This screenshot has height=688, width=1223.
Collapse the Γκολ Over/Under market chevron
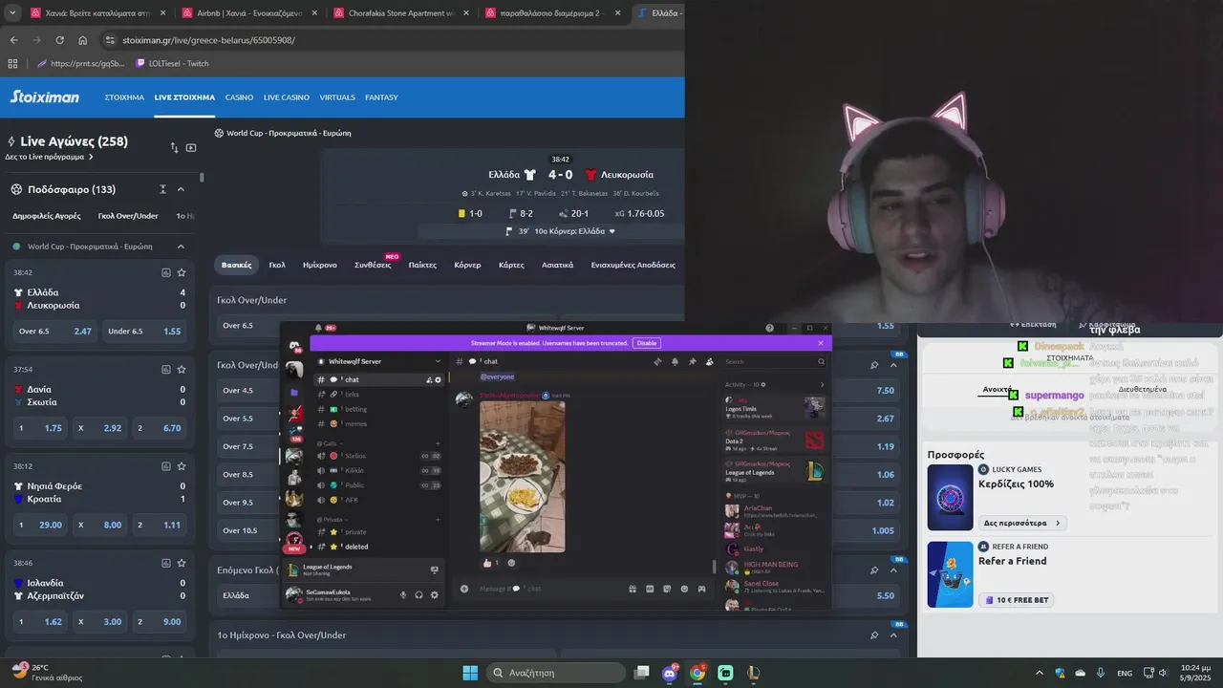tap(893, 365)
